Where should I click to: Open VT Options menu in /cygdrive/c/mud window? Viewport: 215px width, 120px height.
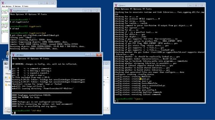[x=31, y=14]
